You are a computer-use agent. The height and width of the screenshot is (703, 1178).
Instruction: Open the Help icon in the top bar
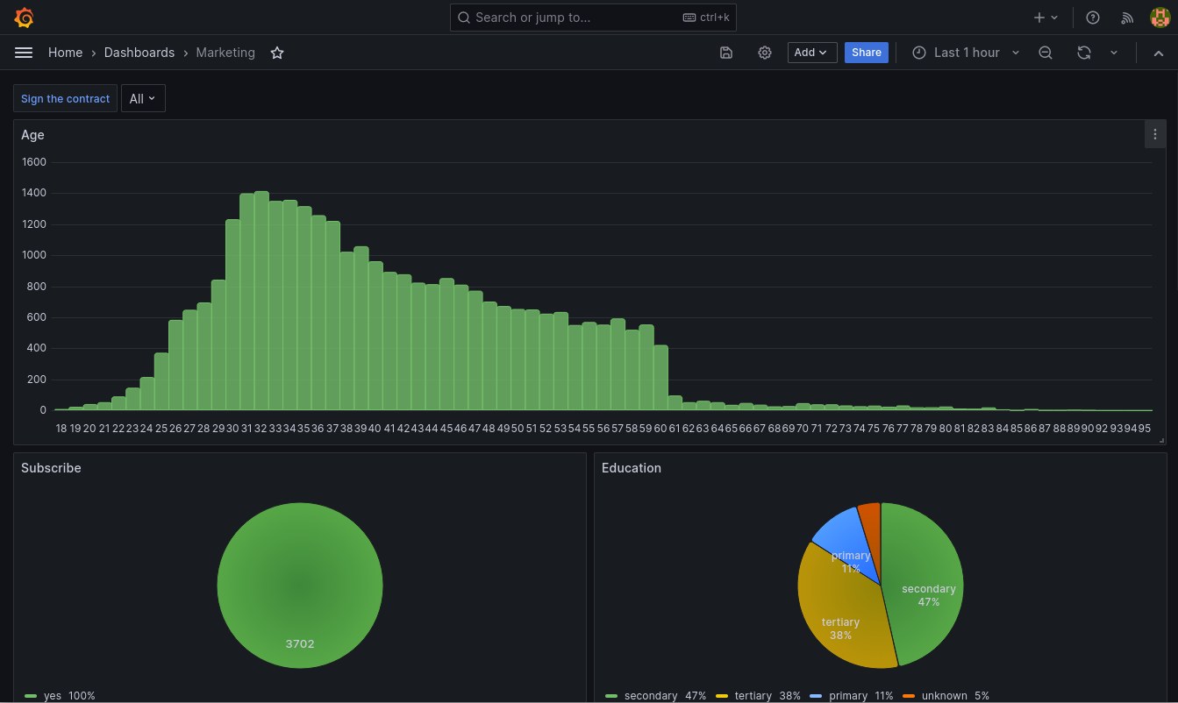pos(1092,17)
